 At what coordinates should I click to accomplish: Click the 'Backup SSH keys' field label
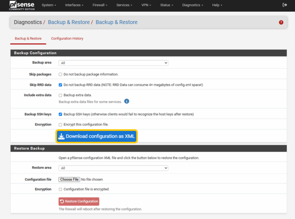tap(38, 114)
